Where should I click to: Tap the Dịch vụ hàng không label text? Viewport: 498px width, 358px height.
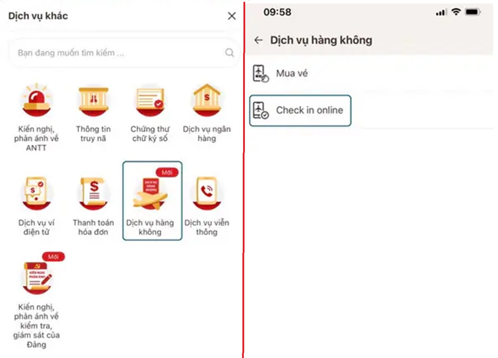150,227
